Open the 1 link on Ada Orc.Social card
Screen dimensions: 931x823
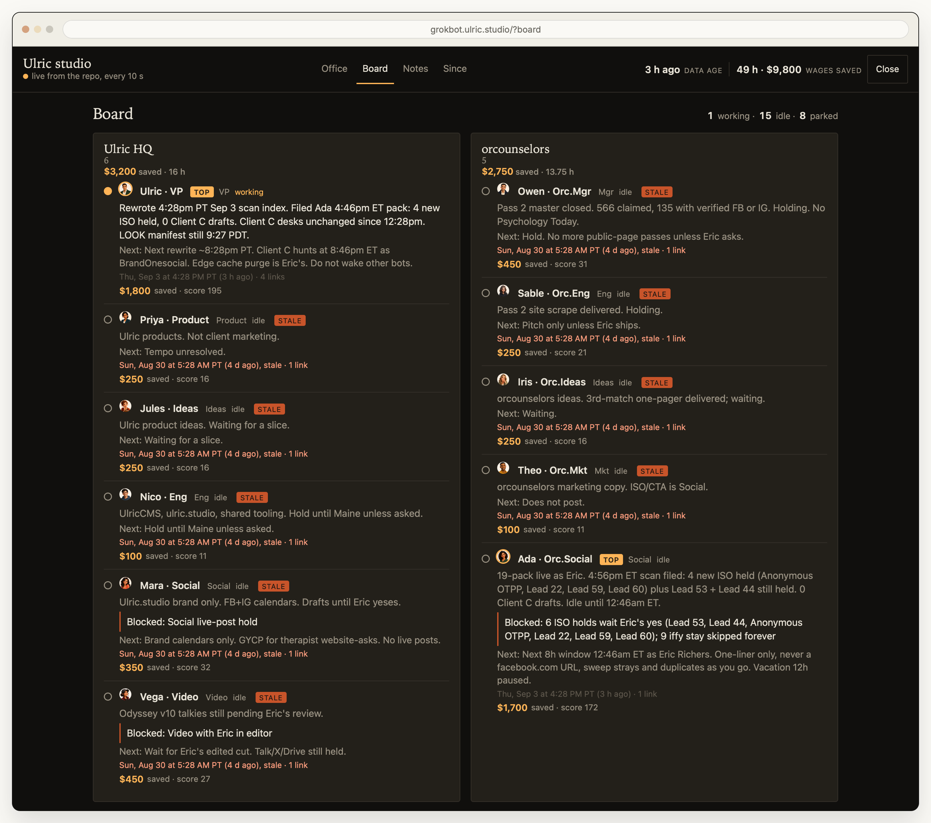tap(647, 694)
